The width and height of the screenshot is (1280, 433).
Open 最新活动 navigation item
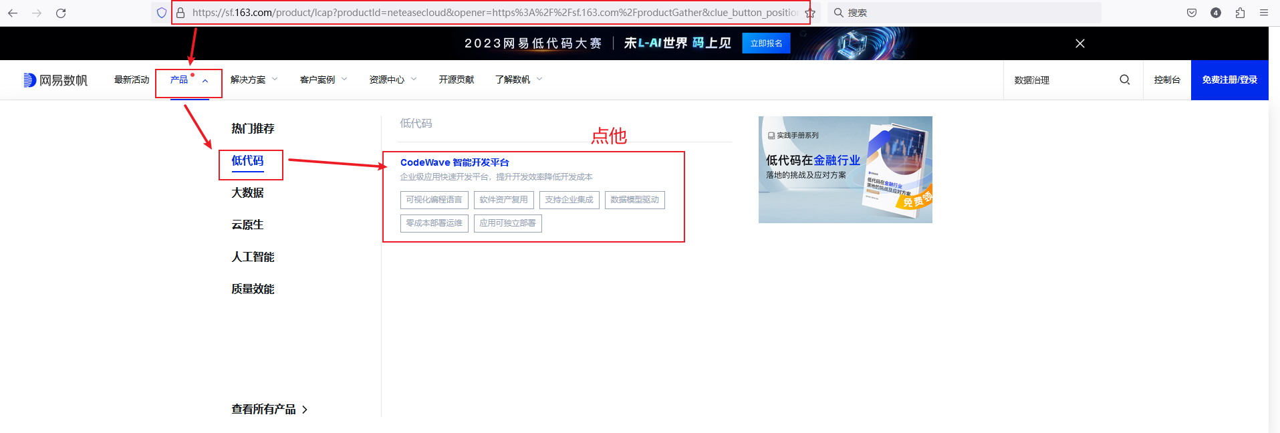(132, 80)
